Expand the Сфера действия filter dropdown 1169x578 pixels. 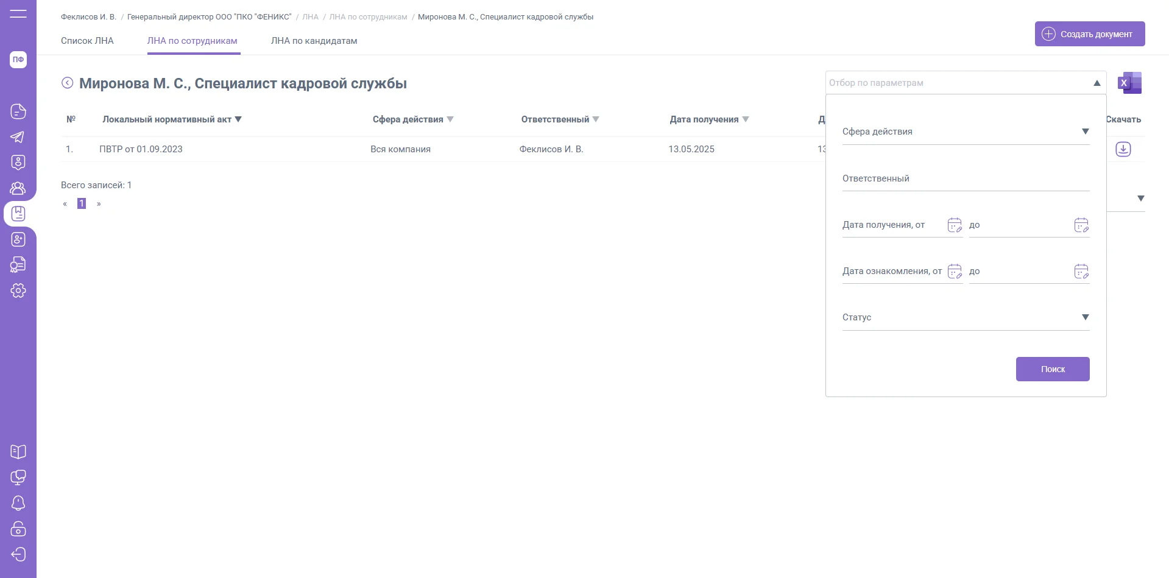coord(1084,132)
